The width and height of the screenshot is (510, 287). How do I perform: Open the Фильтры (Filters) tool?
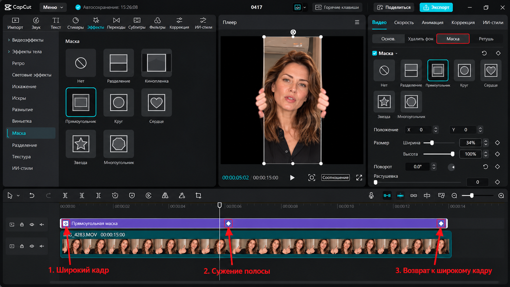tap(157, 23)
